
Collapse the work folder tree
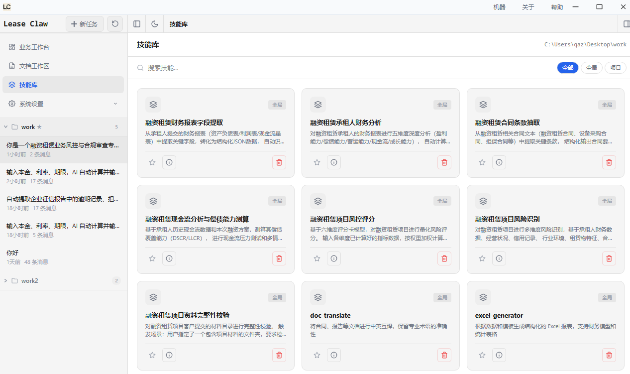point(5,127)
